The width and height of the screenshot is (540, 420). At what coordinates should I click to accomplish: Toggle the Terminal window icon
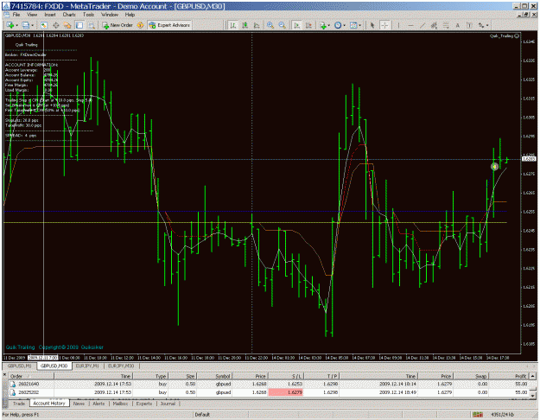(x=79, y=25)
